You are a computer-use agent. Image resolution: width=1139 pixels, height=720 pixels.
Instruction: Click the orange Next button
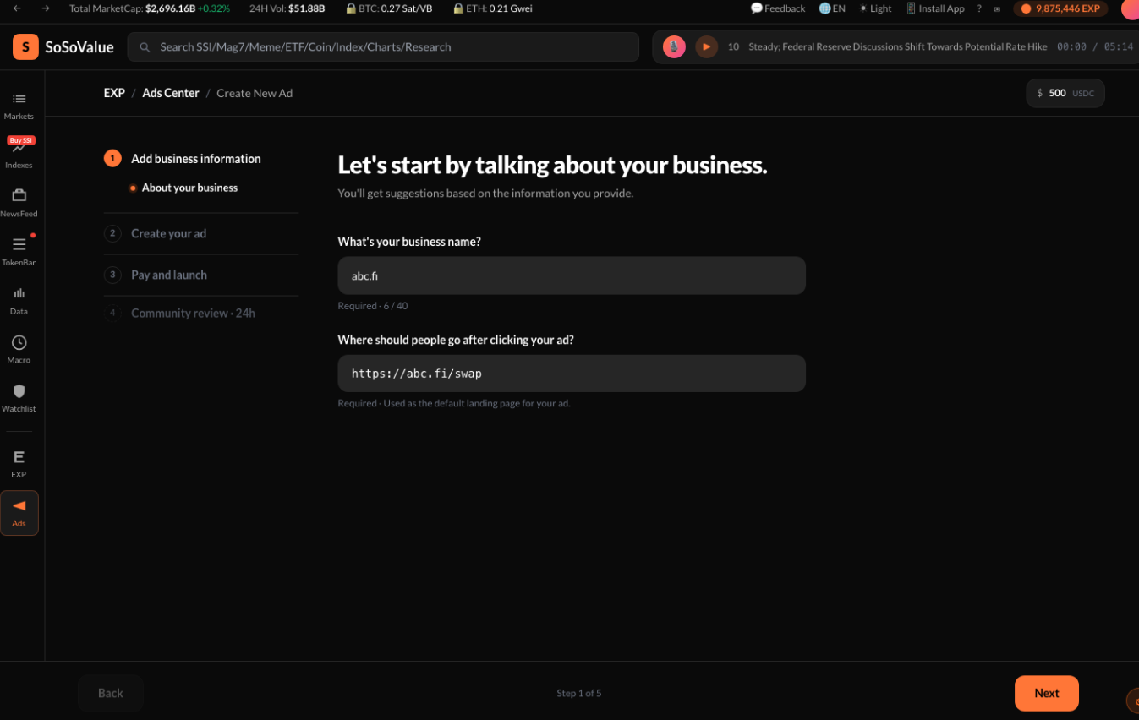click(1046, 693)
